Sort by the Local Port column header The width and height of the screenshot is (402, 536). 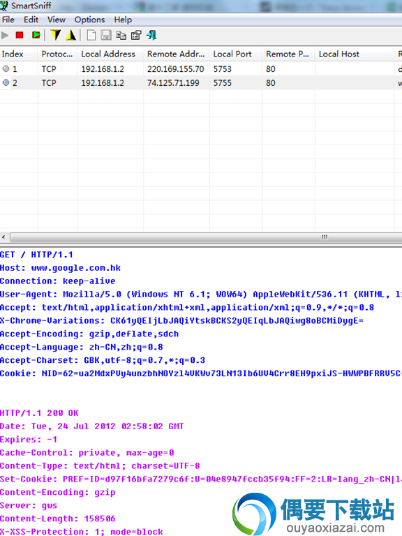click(x=236, y=54)
